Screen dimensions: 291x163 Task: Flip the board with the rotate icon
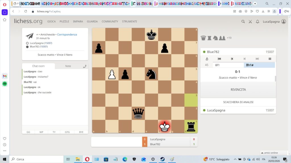click(x=207, y=59)
